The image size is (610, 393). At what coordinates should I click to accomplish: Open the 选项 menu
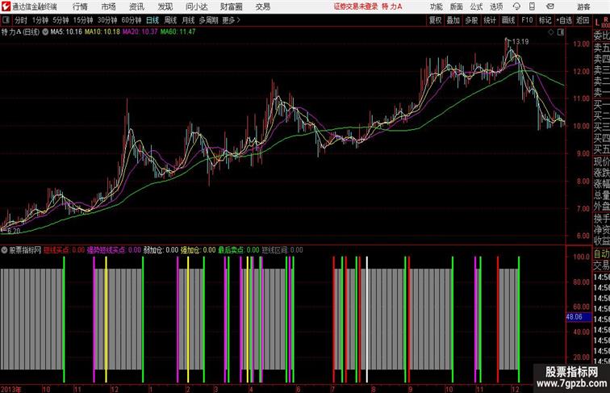(x=496, y=6)
